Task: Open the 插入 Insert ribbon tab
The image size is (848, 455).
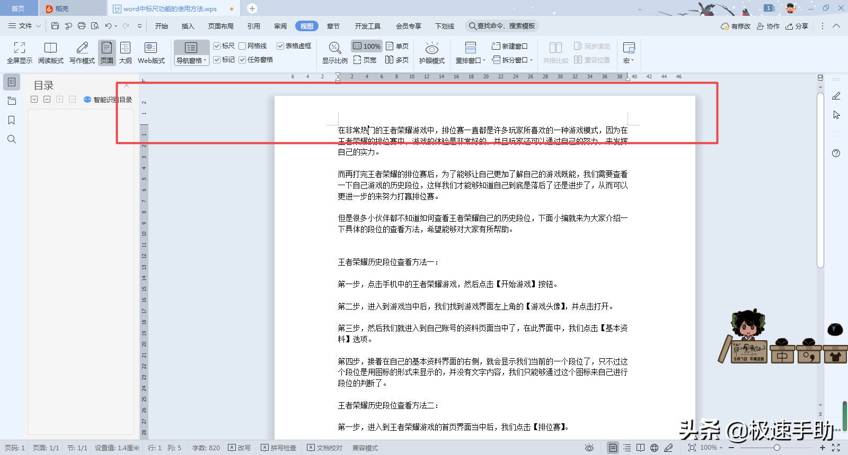Action: point(188,26)
